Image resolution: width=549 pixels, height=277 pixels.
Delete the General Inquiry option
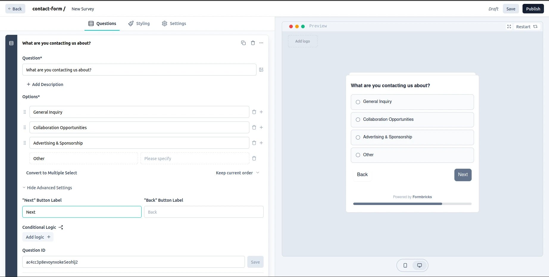tap(254, 112)
